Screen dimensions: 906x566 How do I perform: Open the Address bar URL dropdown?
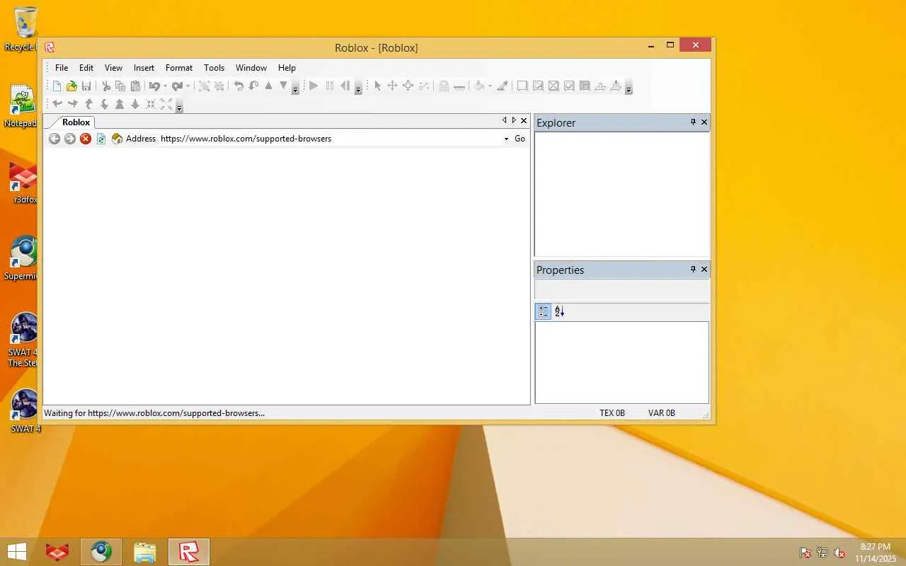click(506, 139)
